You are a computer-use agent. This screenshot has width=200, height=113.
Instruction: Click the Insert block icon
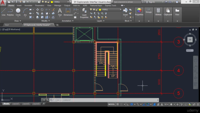[x=125, y=12]
